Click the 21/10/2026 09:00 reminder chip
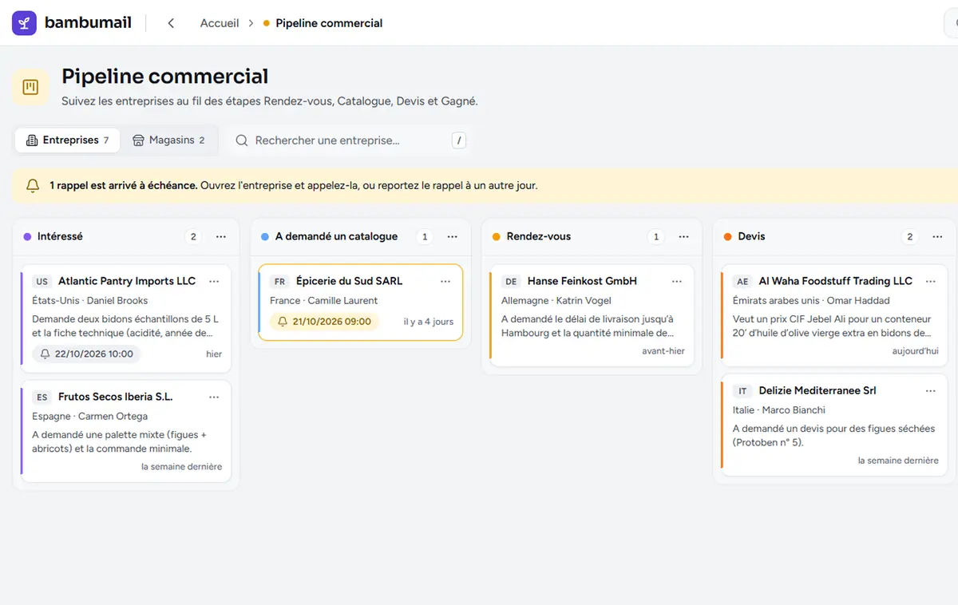 coord(324,322)
